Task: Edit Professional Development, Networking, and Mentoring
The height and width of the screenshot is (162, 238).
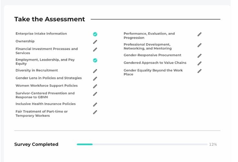Action: click(200, 45)
